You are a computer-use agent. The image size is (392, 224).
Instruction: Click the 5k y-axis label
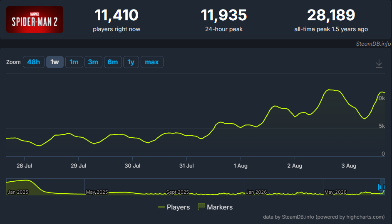point(382,126)
